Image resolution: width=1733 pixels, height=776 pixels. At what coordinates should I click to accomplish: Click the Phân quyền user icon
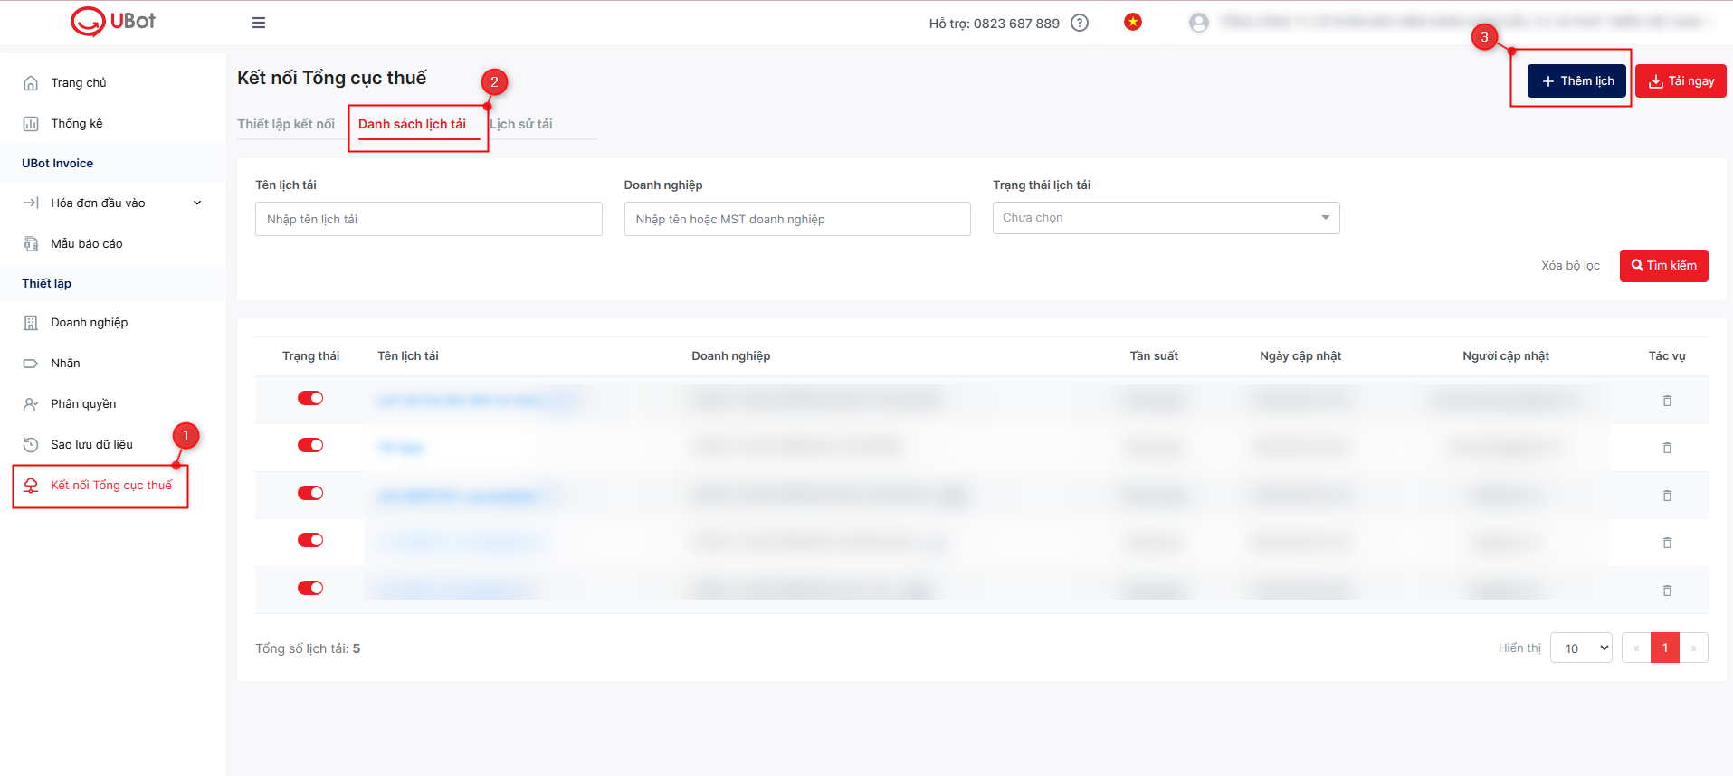(x=31, y=404)
